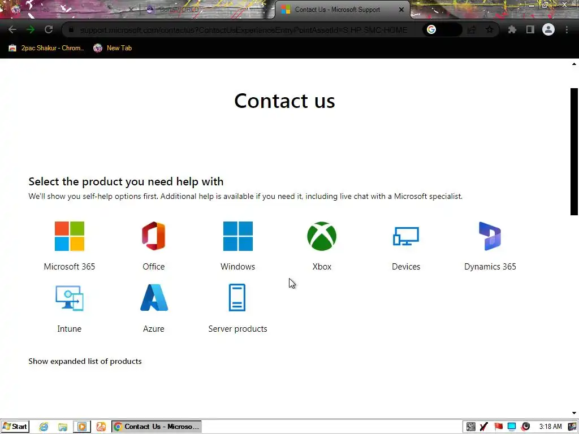Open the Chrome profile avatar

point(548,29)
